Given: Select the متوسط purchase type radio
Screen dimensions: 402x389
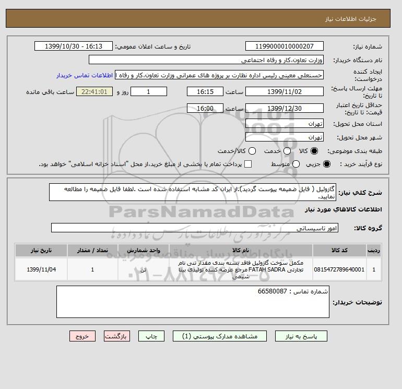Looking at the screenshot, I should [x=296, y=164].
